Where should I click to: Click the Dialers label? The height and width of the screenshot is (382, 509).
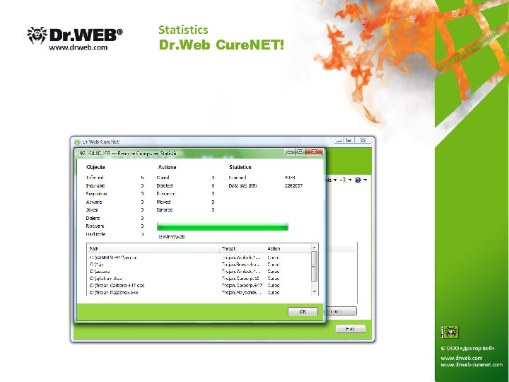(x=93, y=218)
